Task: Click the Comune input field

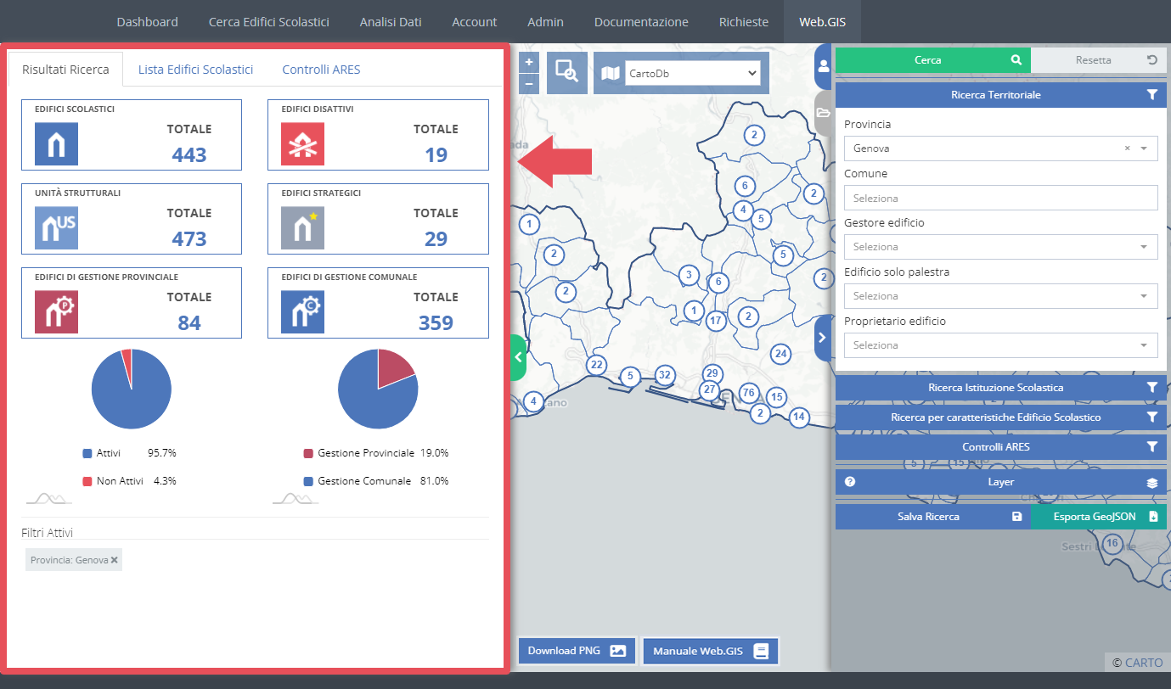Action: (1000, 198)
